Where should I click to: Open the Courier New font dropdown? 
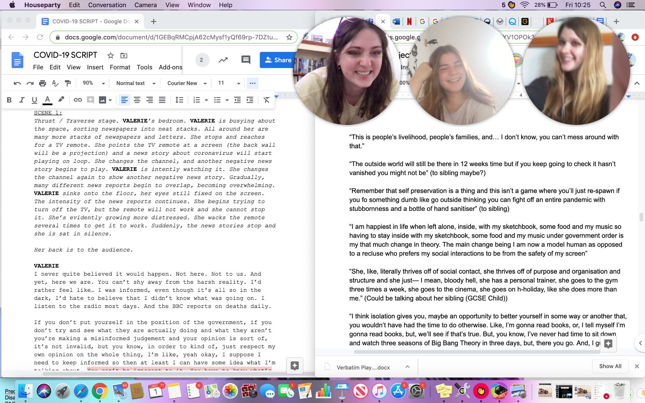coord(187,83)
